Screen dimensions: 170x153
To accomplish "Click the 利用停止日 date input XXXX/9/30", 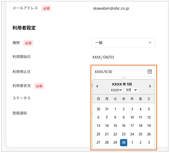I will point(123,71).
